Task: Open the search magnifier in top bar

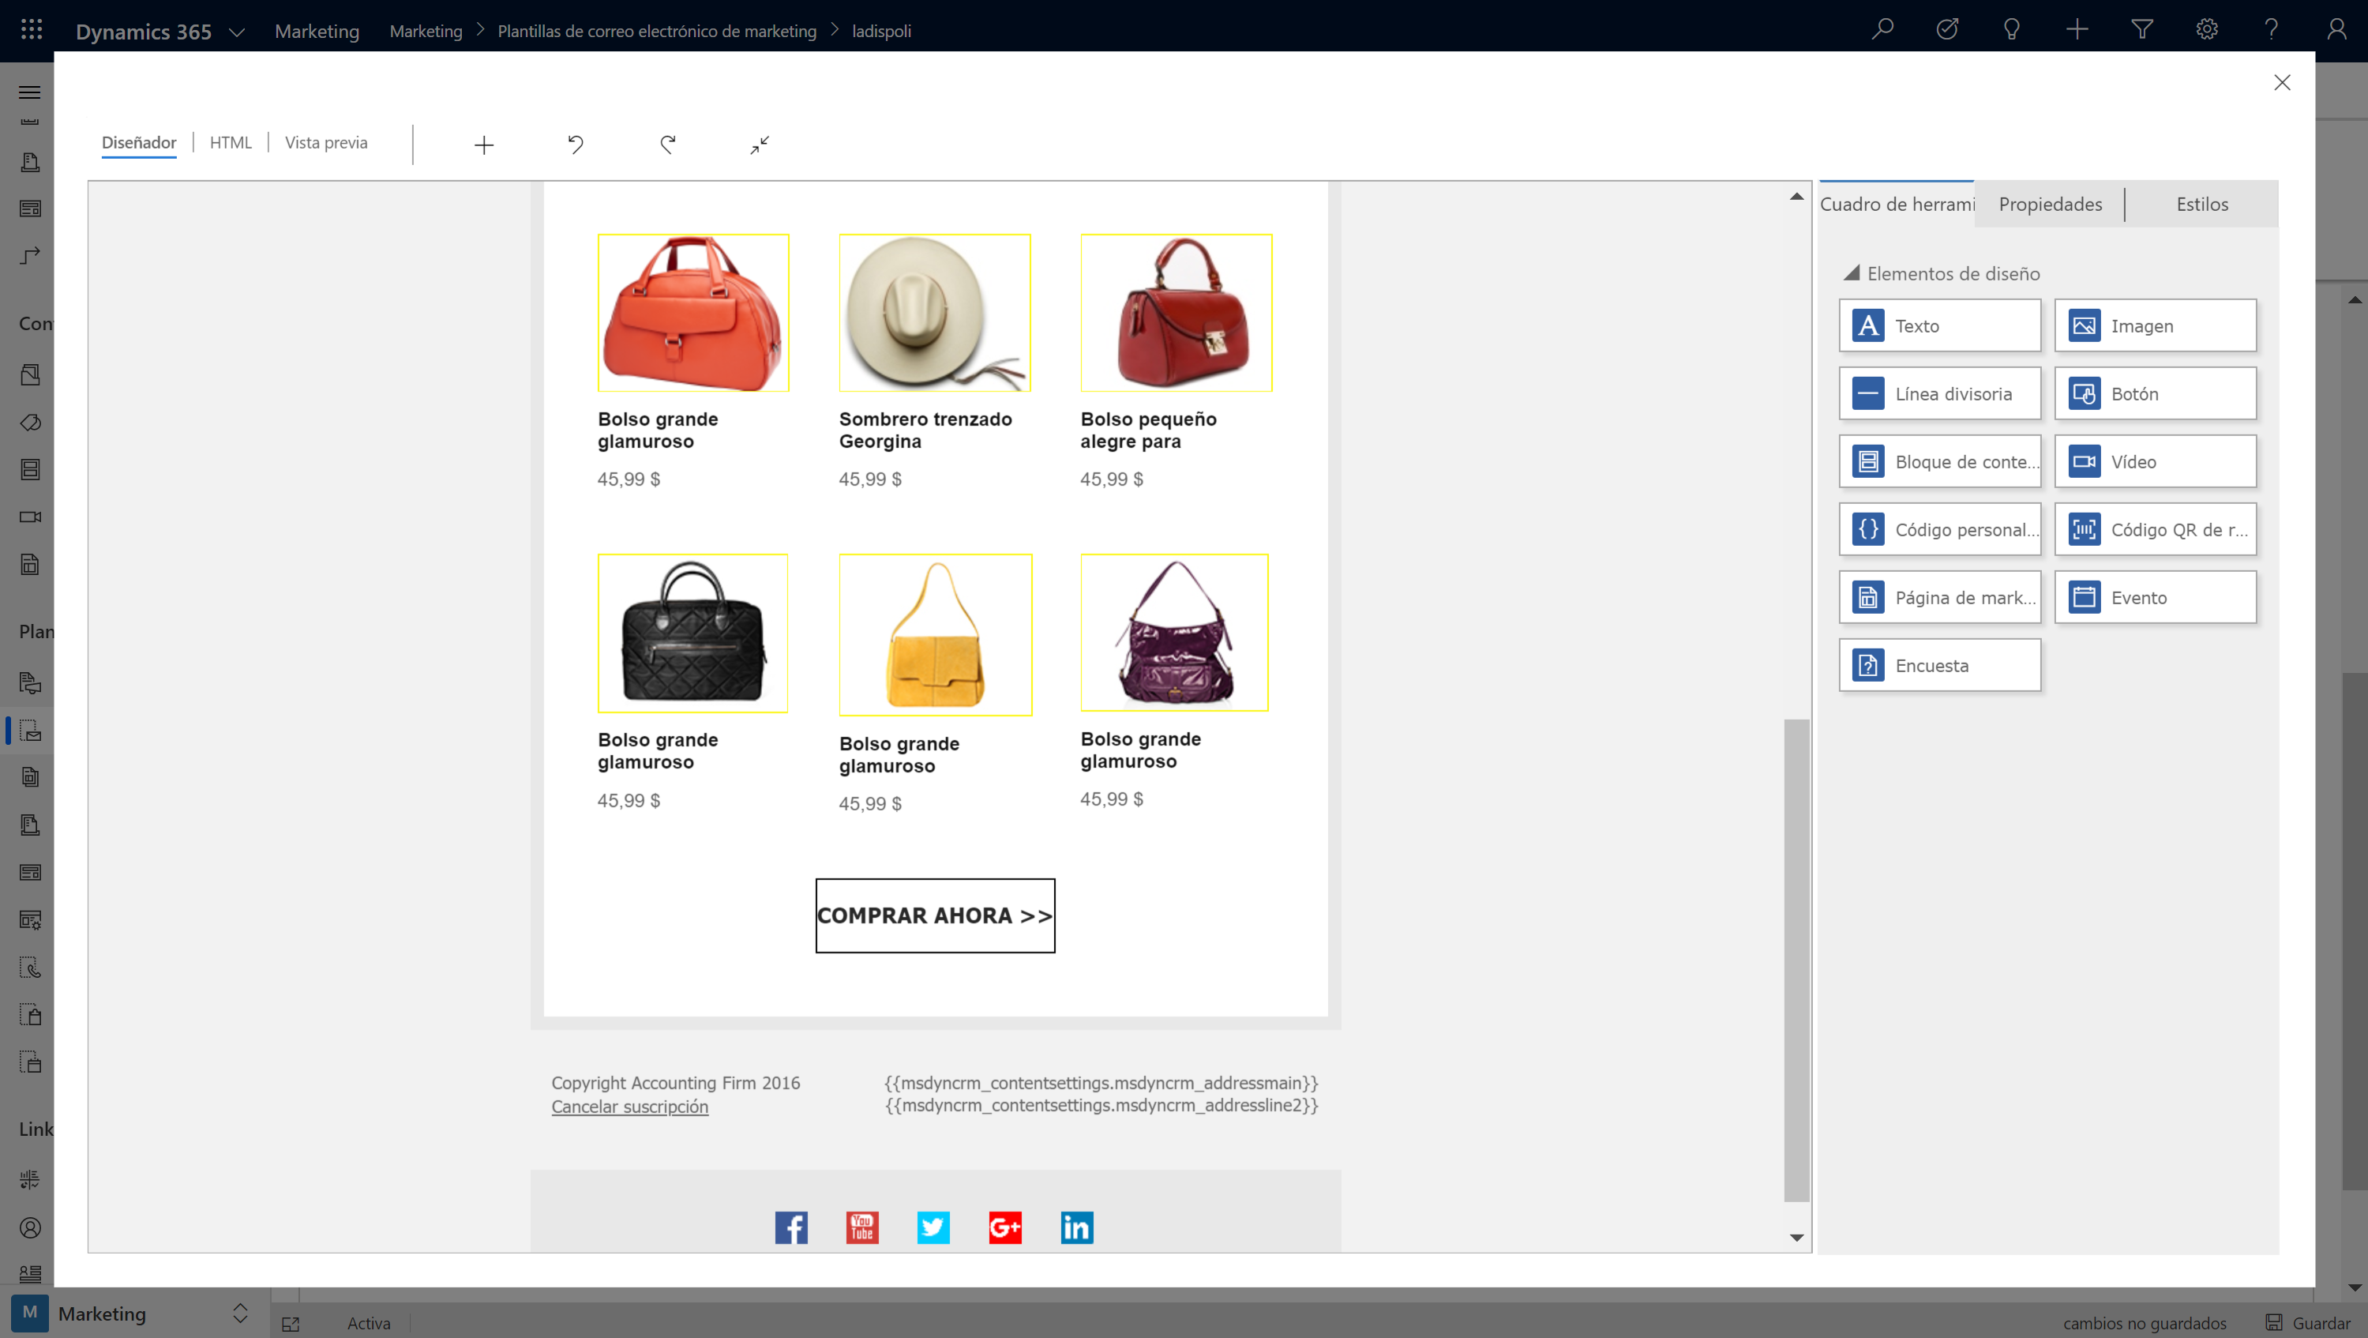Action: coord(1882,30)
